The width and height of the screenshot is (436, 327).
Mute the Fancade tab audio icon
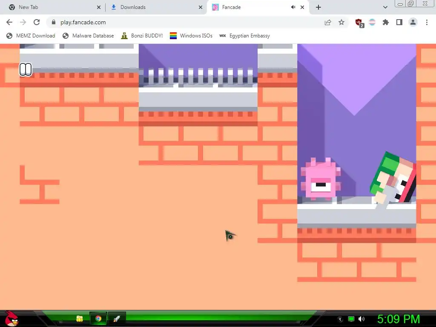coord(293,7)
